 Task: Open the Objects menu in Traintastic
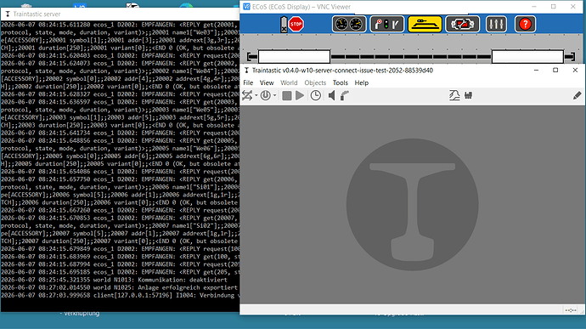pos(315,82)
